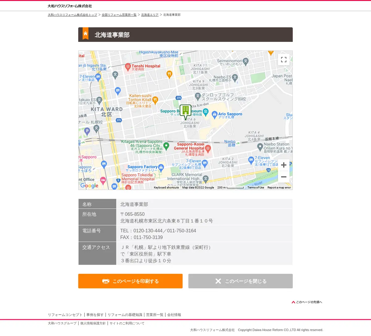The height and width of the screenshot is (336, 371).
Task: Open Tenshi Hospital map pin
Action: tap(128, 67)
